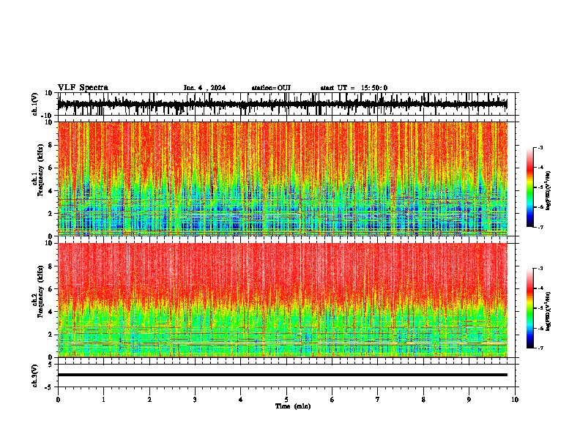Click the '5' tick of ch.3(V) axis

point(51,364)
